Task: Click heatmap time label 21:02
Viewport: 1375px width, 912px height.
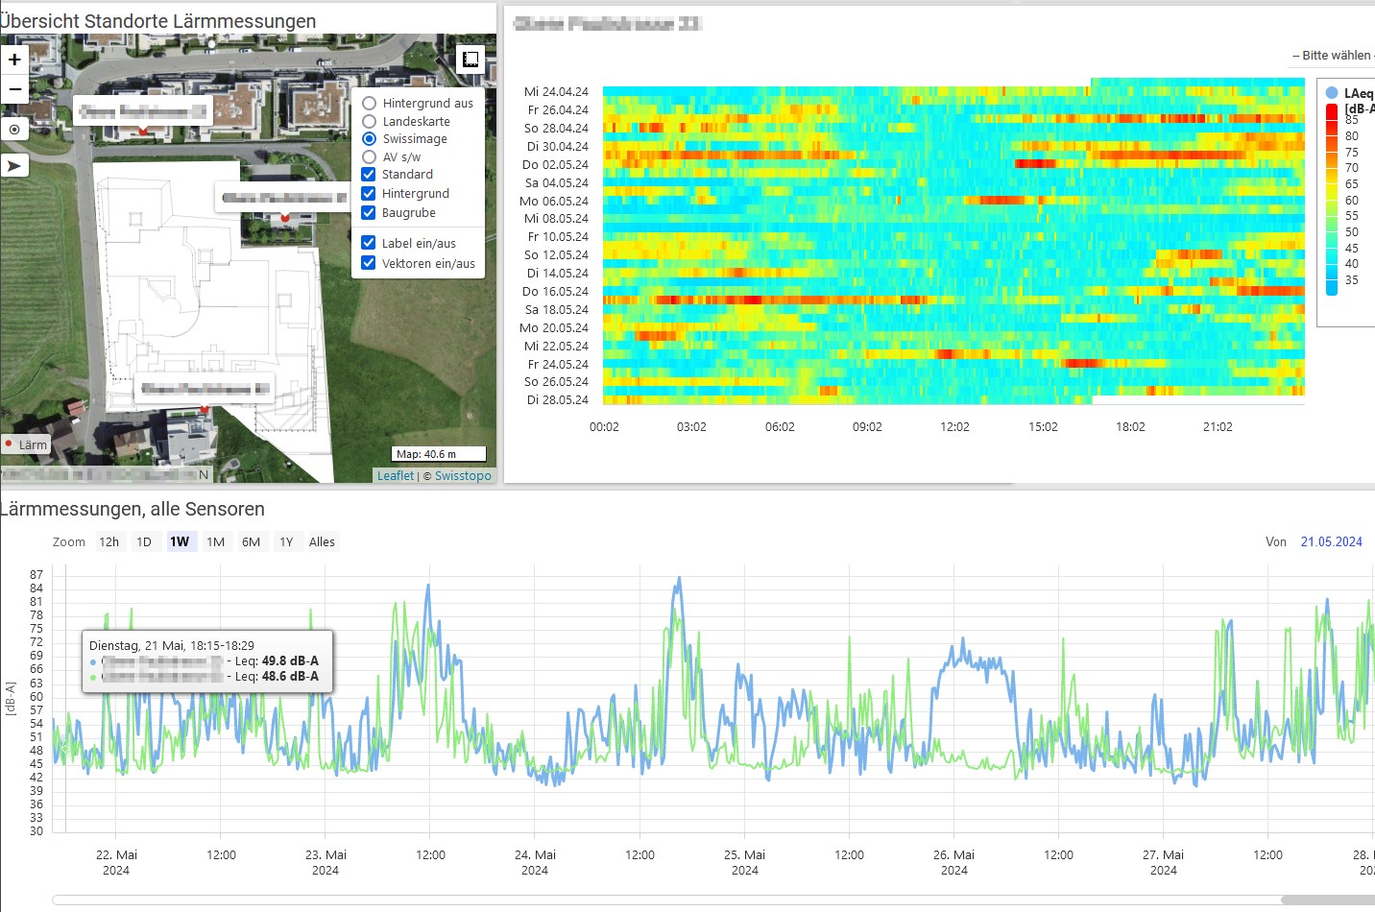Action: pyautogui.click(x=1218, y=427)
